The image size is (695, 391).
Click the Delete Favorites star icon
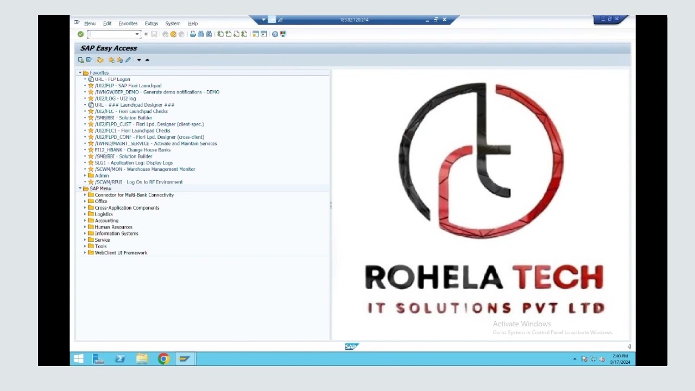click(119, 60)
